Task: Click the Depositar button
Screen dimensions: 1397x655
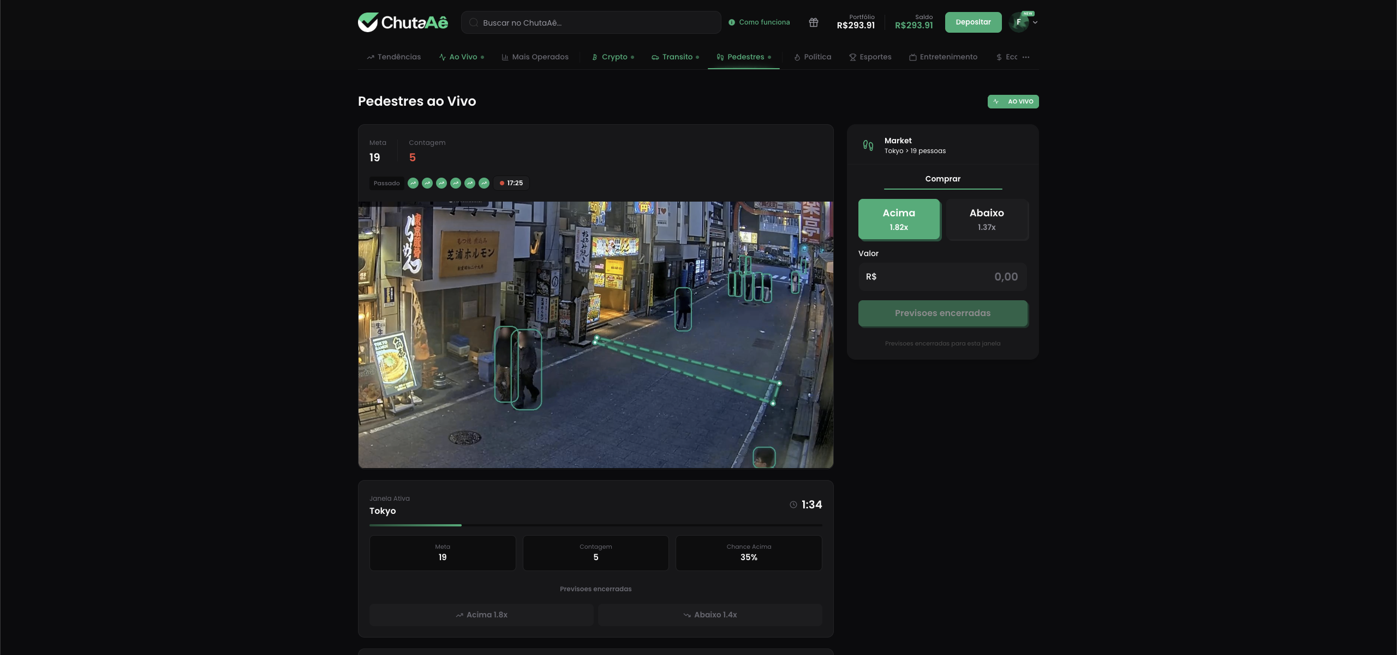Action: 973,22
